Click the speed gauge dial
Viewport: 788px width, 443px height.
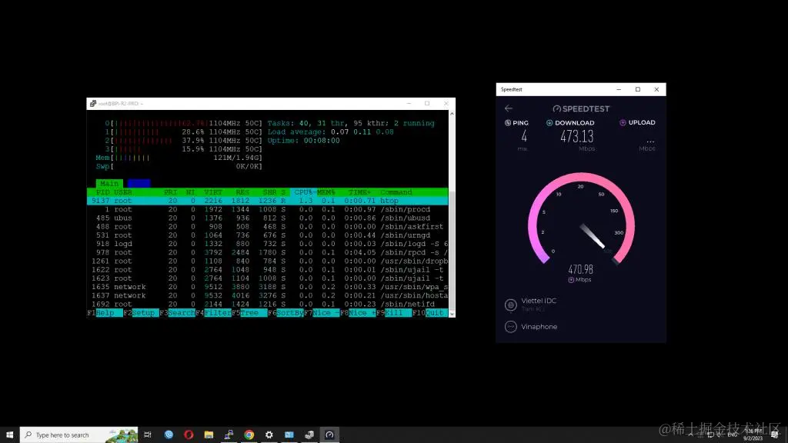pyautogui.click(x=581, y=219)
